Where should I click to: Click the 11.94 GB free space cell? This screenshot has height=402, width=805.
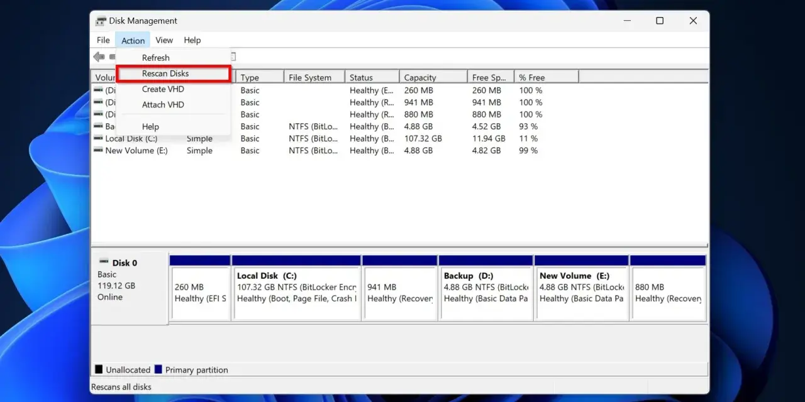pyautogui.click(x=489, y=138)
